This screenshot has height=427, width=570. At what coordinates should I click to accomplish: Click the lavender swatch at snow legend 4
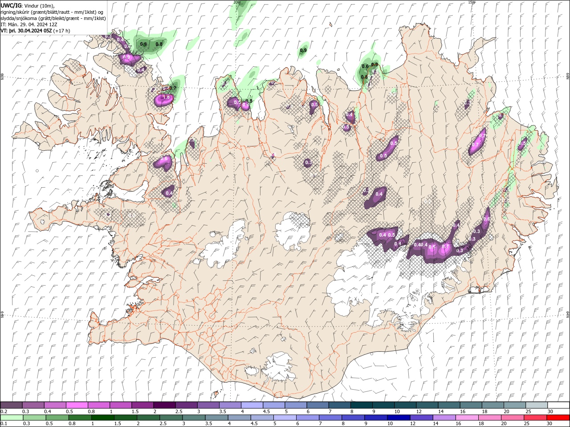tap(252, 405)
